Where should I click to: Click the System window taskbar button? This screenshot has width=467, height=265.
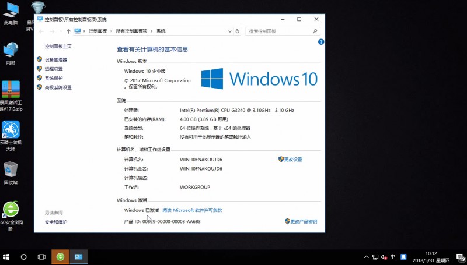tap(79, 257)
